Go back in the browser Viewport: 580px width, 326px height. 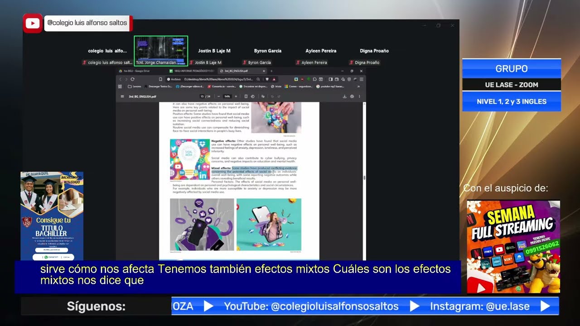point(120,79)
